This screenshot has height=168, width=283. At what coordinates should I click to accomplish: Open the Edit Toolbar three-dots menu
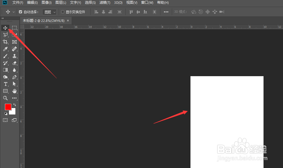14,98
